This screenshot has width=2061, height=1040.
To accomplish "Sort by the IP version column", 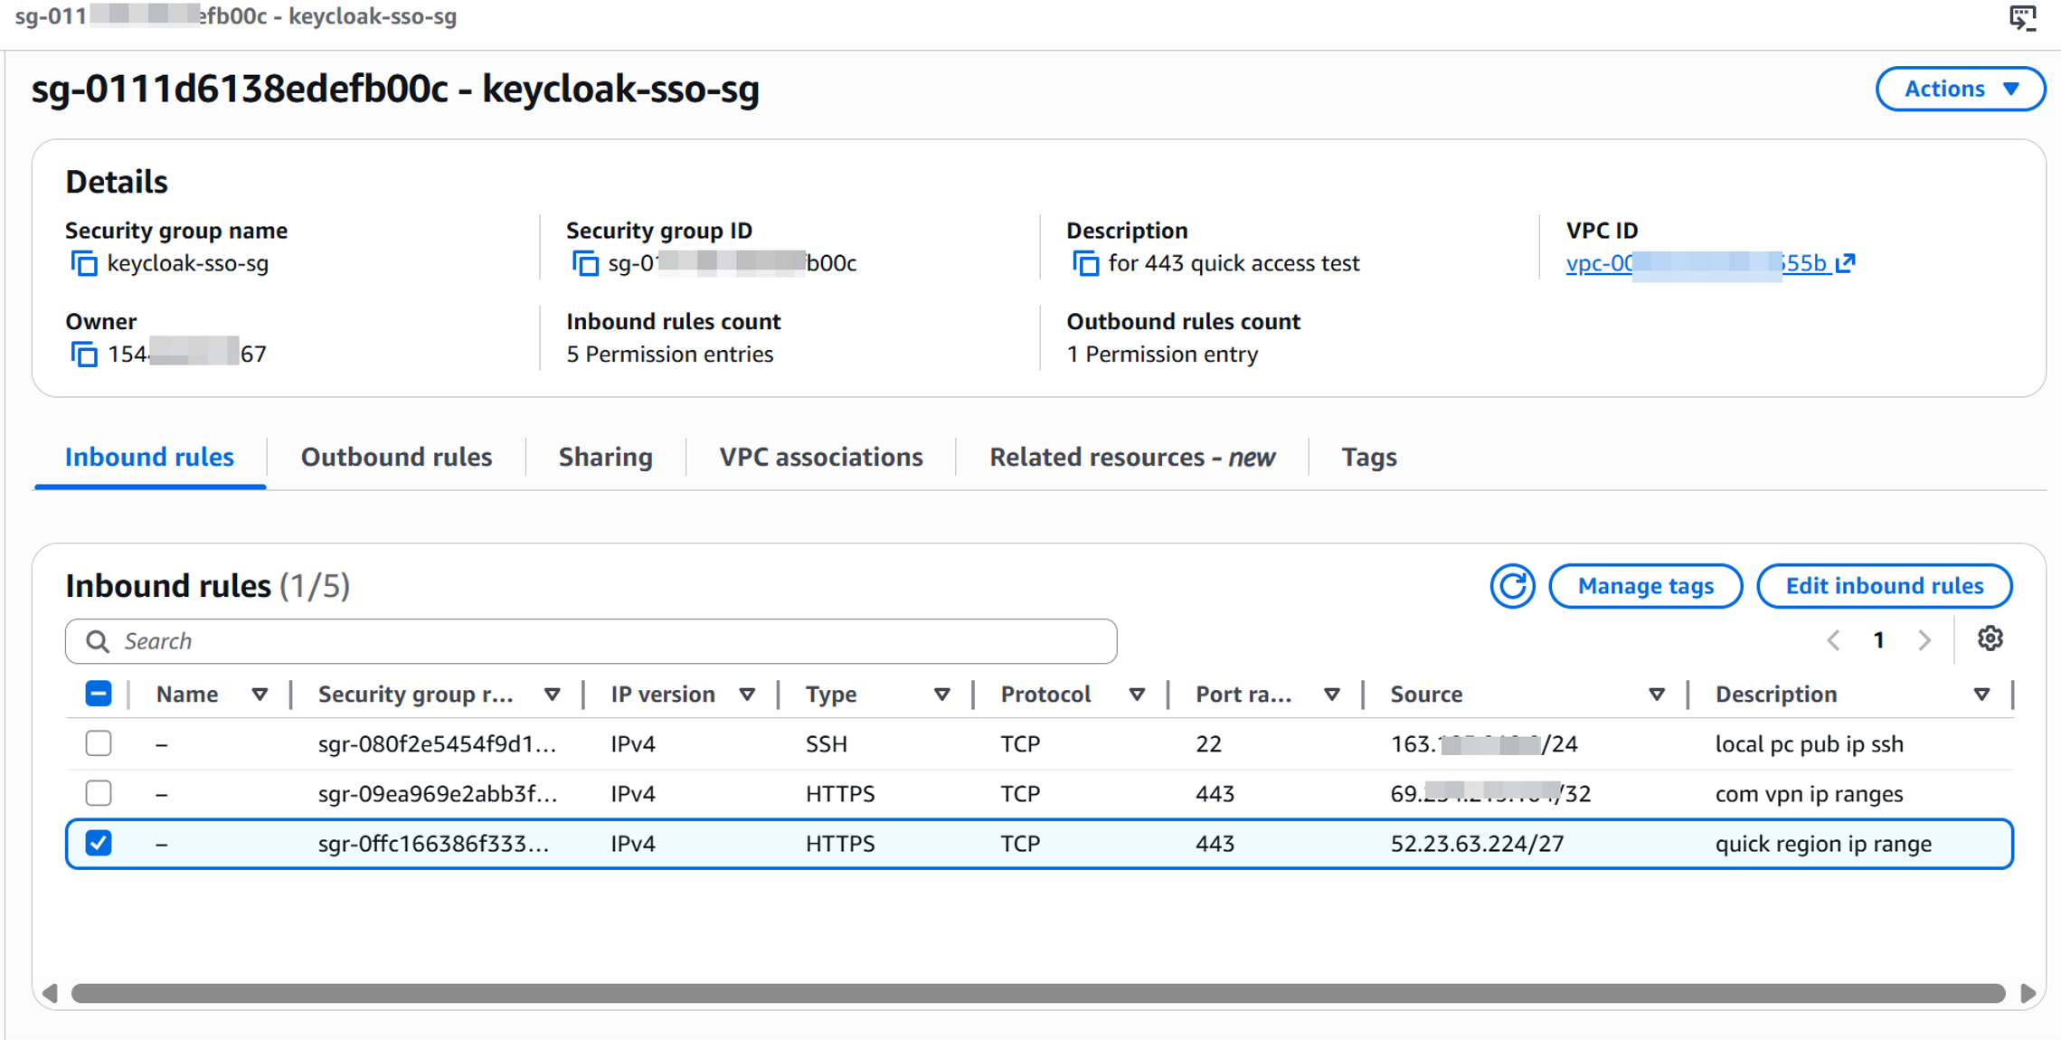I will pos(747,695).
